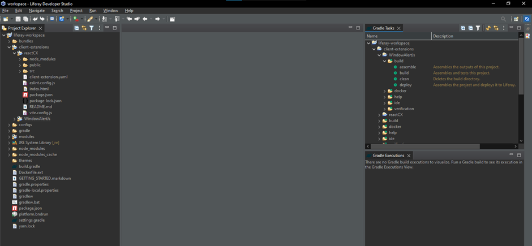
Task: Click the Description column header
Action: tap(475, 36)
